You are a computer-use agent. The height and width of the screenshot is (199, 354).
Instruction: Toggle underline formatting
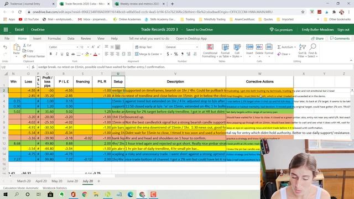pos(62,54)
